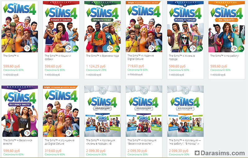Open the На работу collection bundle image
This screenshot has width=248, height=158.
click(185, 111)
